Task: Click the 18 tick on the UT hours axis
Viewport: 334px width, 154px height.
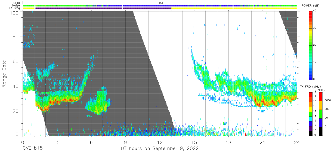Action: tap(228, 142)
